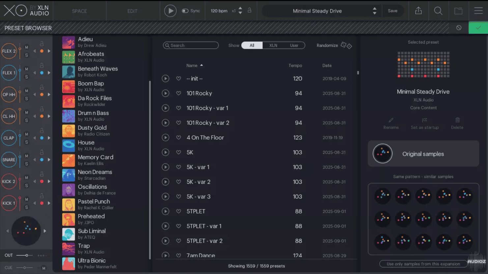The image size is (488, 274).
Task: Open the folder browser icon in header
Action: [458, 11]
